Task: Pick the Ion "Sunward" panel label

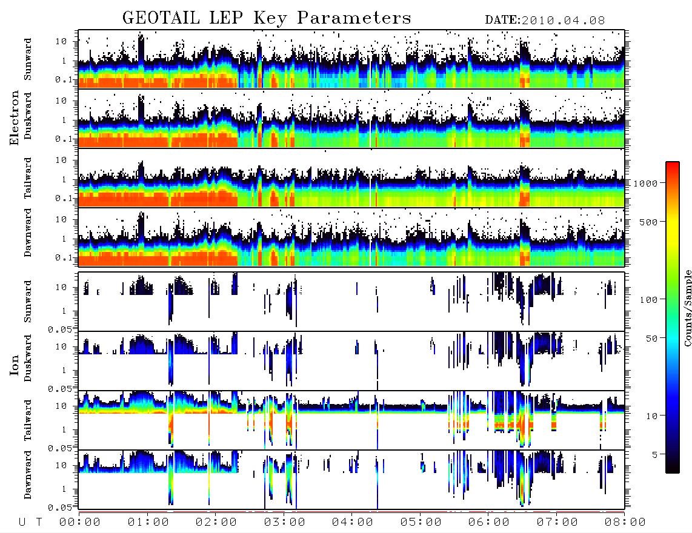Action: tap(28, 301)
